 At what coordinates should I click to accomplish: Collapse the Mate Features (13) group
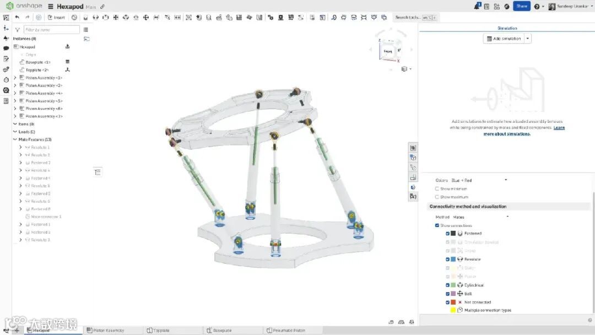15,139
